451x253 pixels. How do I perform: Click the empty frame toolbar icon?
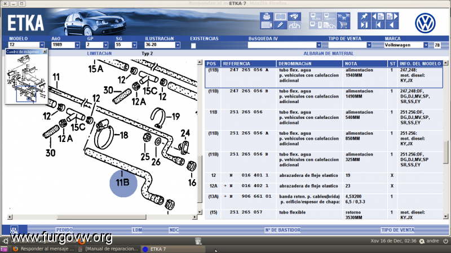click(280, 16)
